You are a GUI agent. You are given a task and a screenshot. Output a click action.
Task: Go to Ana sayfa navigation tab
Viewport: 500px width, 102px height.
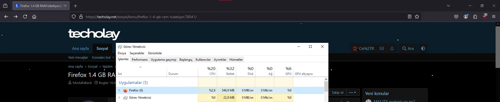80,48
